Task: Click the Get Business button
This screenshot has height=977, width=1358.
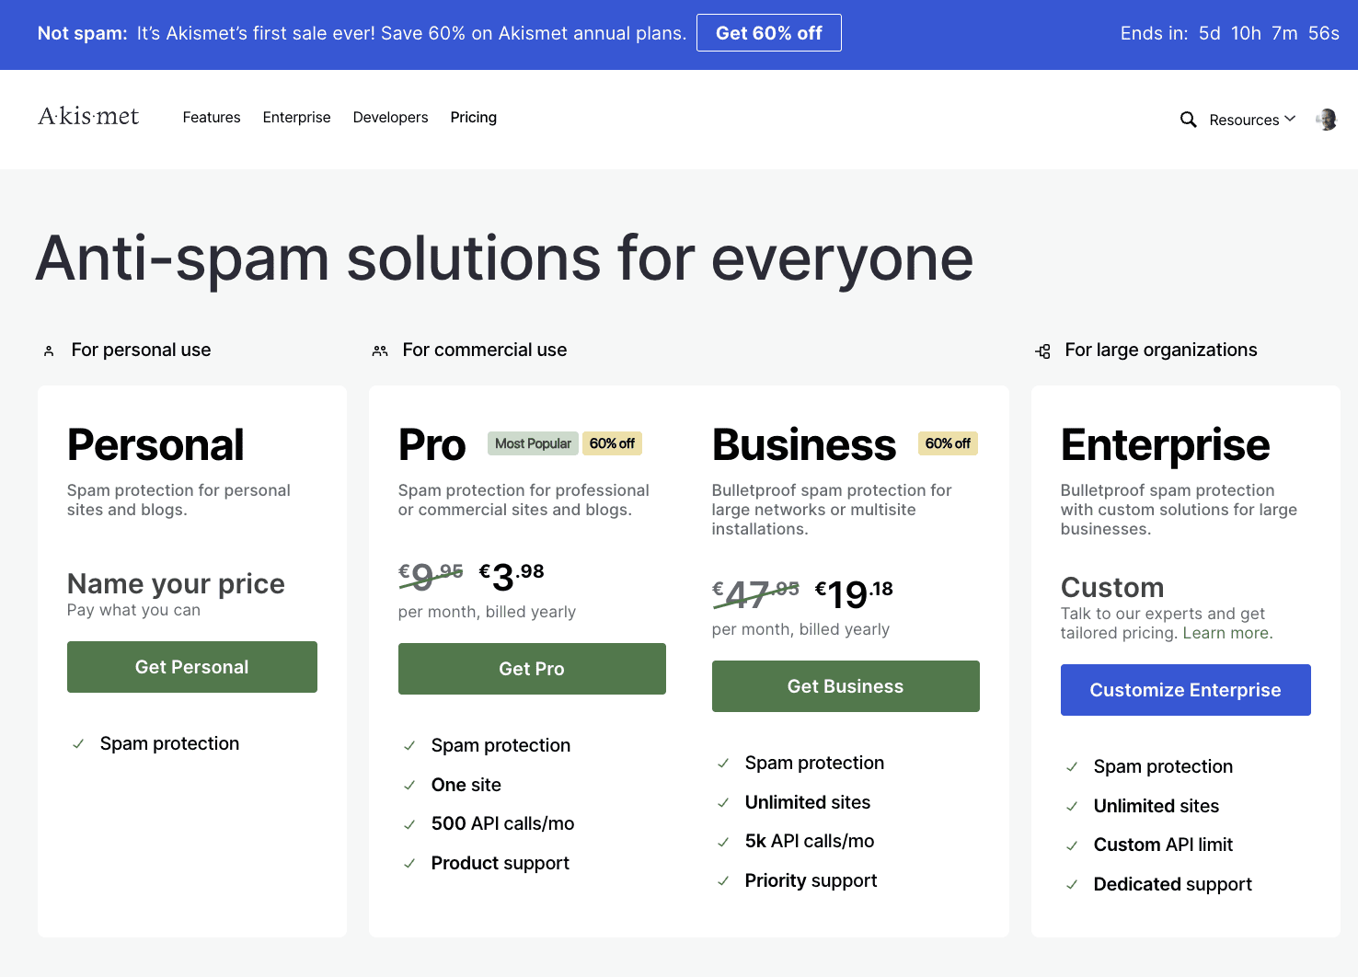Action: 846,686
